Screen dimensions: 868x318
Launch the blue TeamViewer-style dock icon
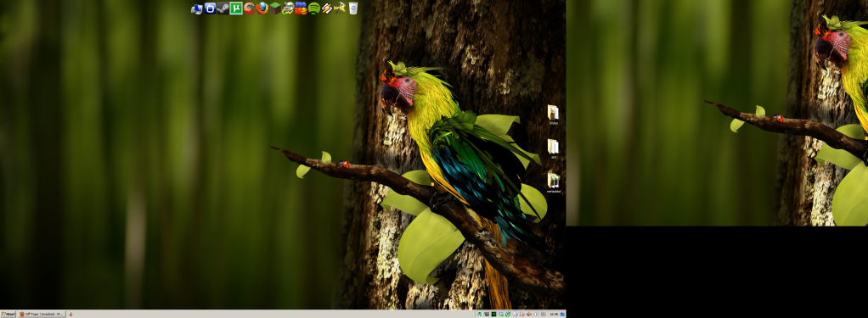tap(210, 8)
